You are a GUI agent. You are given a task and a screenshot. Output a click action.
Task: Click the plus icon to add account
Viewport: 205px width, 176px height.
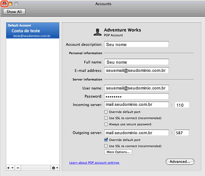click(x=9, y=168)
